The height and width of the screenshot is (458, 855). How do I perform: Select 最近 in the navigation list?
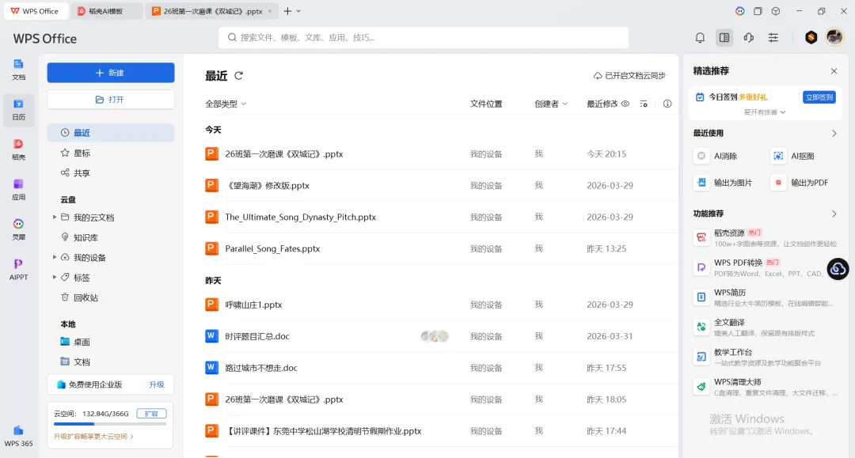[111, 133]
